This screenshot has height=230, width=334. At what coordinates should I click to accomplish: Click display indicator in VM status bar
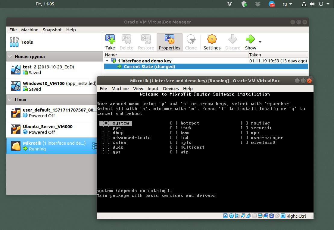point(260,216)
